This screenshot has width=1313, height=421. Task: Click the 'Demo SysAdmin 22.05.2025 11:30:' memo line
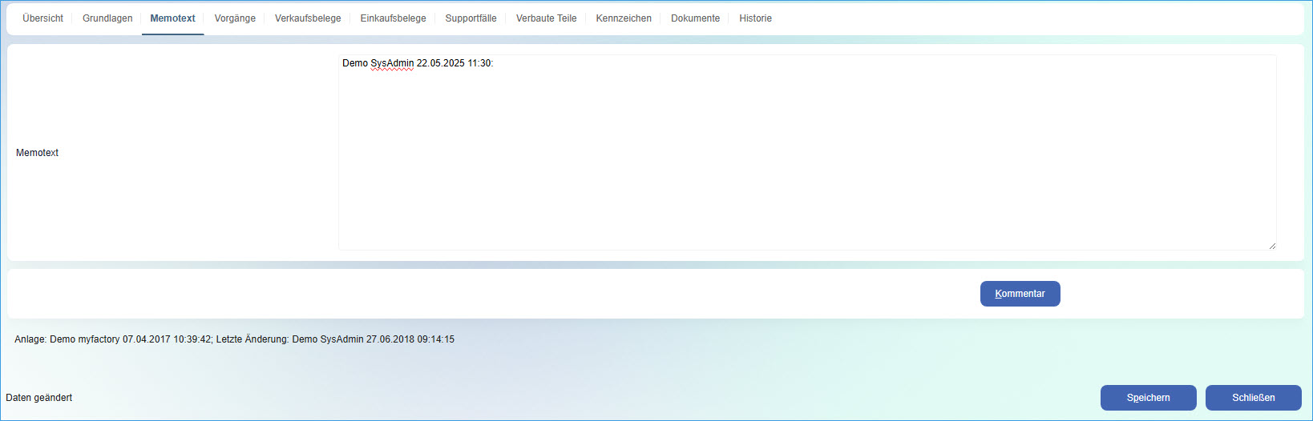[418, 63]
